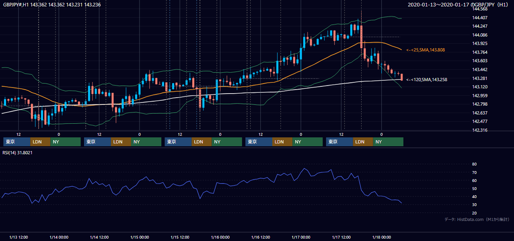
Task: Click RSI scale value 50
Action: (x=475, y=189)
